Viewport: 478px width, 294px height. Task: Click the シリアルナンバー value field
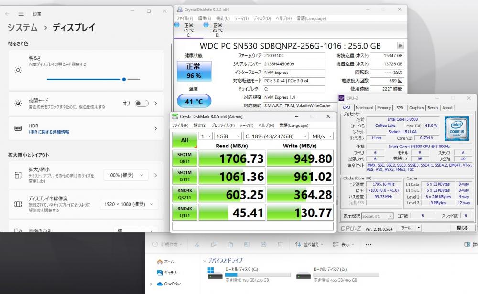click(293, 64)
